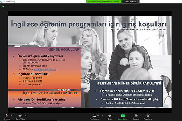The width and height of the screenshot is (182, 121).
Task: Click the www.anabin.kmk.org link
Action: (45, 69)
